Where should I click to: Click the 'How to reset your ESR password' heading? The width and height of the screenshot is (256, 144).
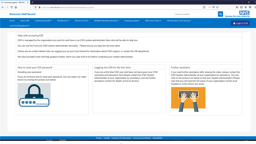coord(35,67)
